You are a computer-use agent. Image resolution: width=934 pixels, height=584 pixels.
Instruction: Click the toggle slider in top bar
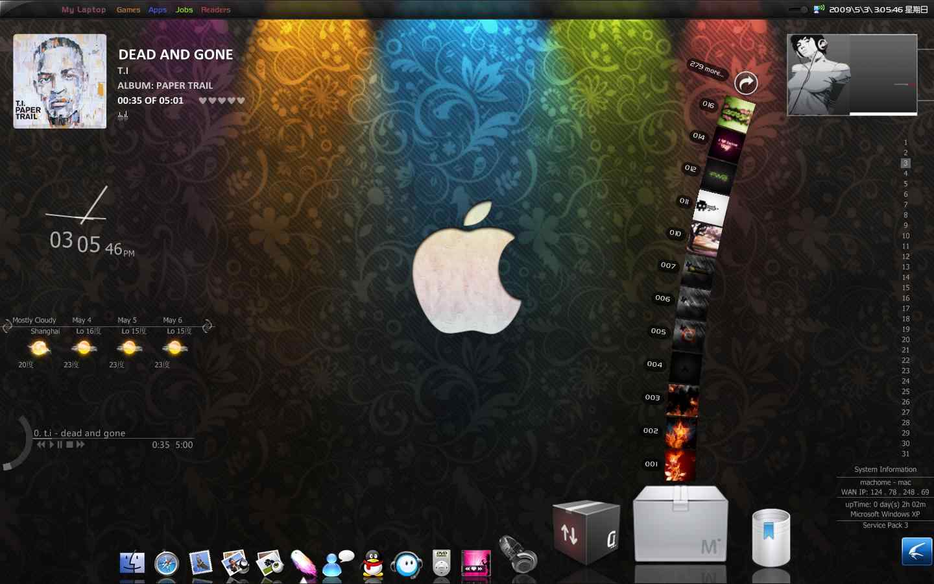click(x=798, y=10)
